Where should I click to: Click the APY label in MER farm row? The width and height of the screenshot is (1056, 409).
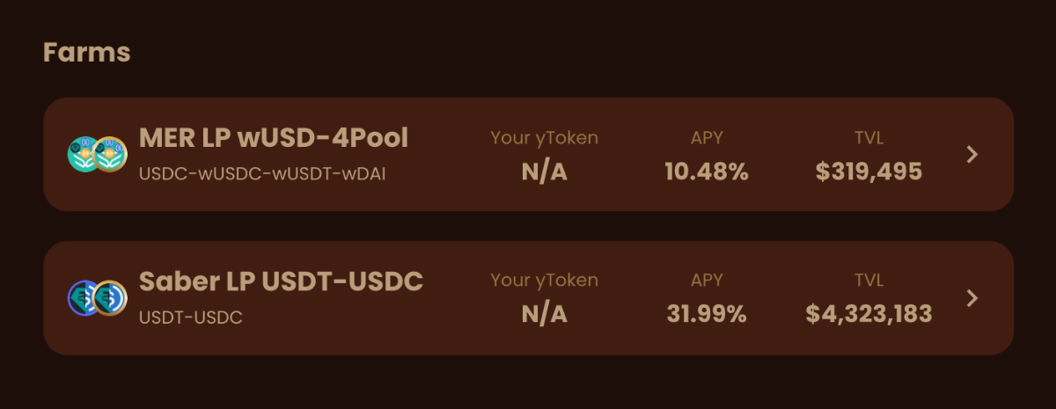click(707, 137)
